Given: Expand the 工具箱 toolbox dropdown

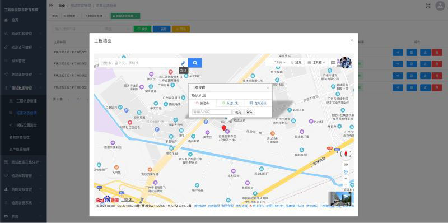Looking at the screenshot, I should click(316, 62).
